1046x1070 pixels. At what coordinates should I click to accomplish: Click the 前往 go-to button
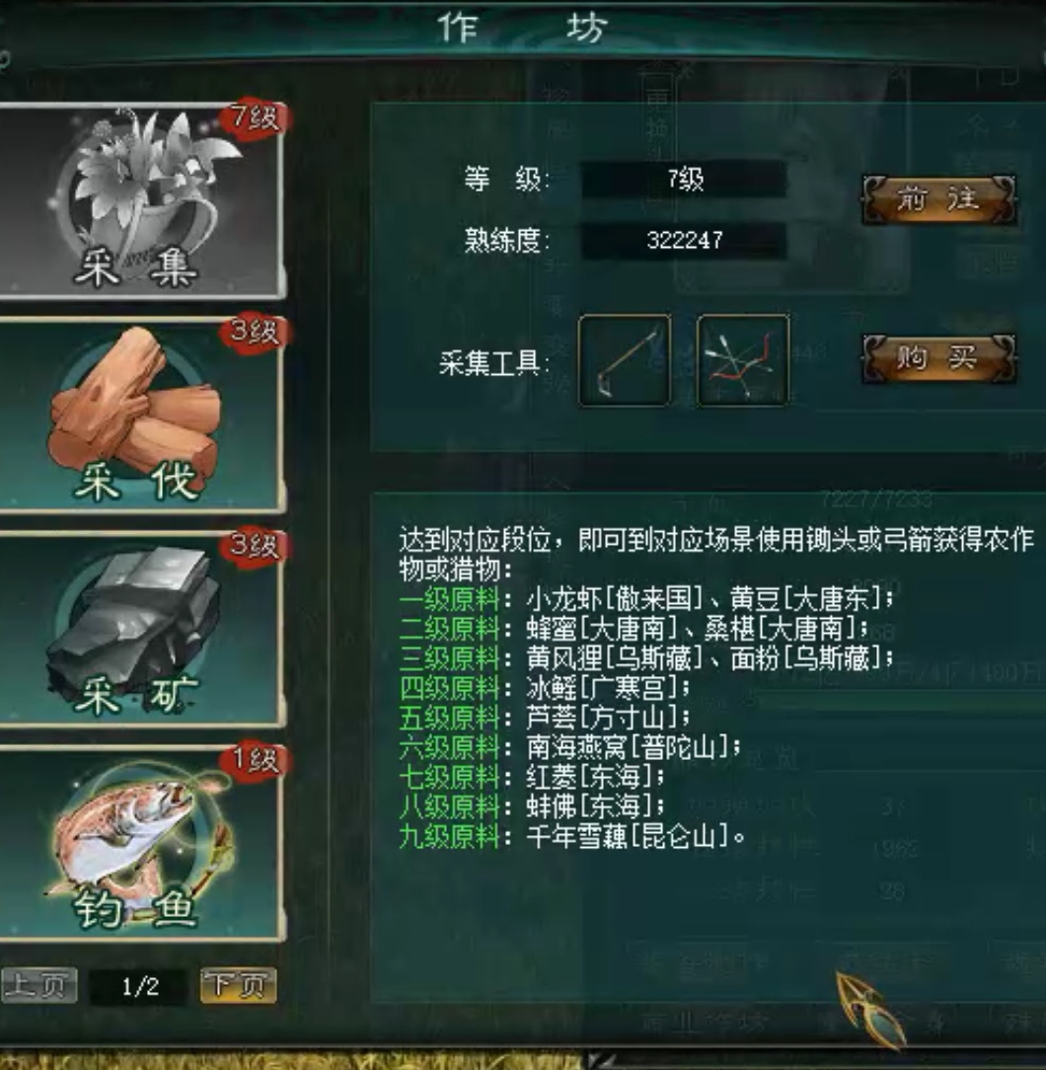(938, 199)
